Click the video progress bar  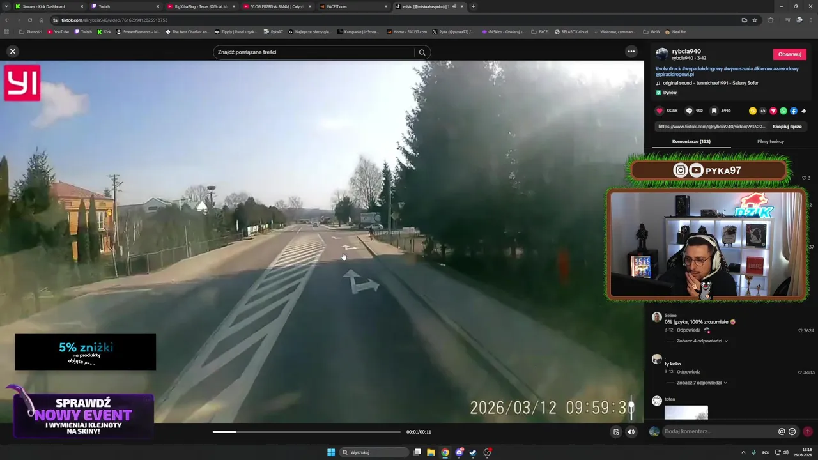[x=307, y=432]
